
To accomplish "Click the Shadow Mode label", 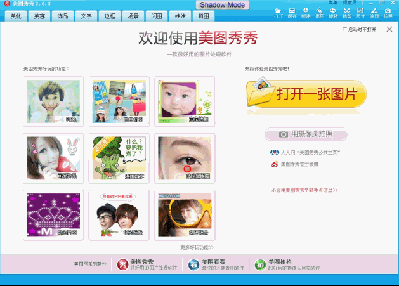I will click(x=223, y=5).
